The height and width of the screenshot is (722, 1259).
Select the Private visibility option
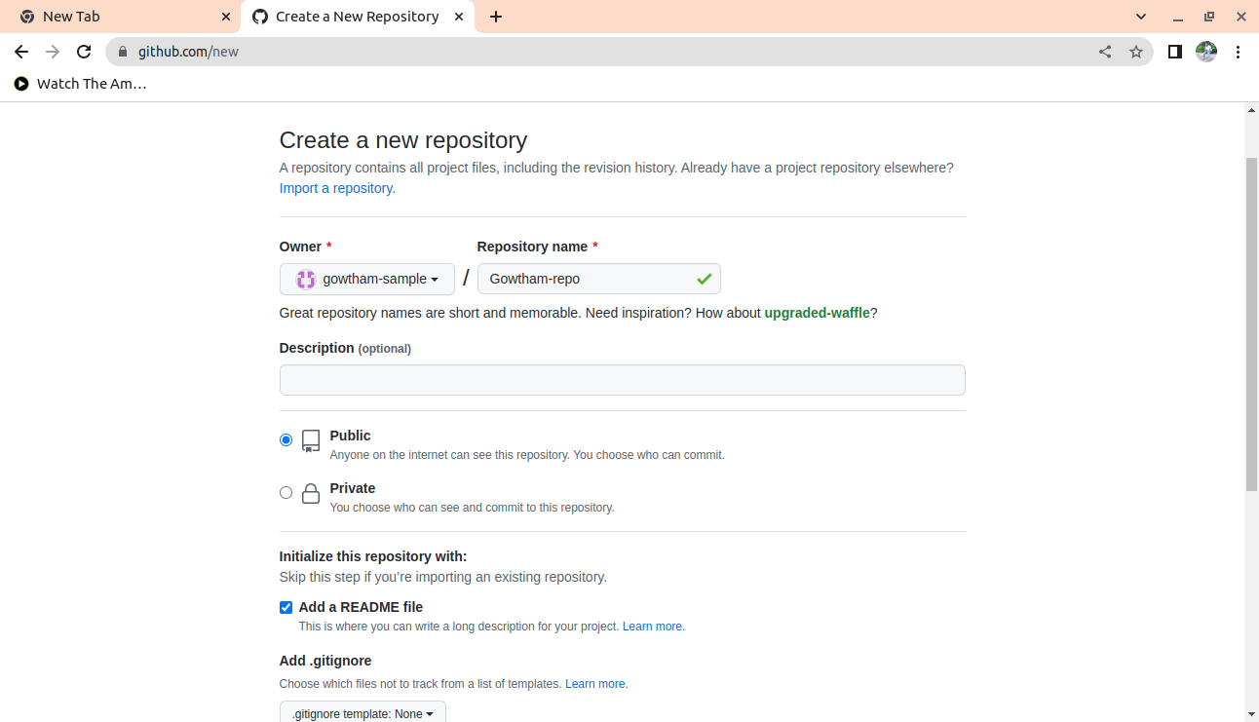coord(286,493)
